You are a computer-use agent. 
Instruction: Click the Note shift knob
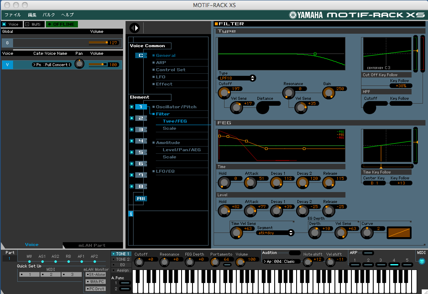(x=308, y=262)
